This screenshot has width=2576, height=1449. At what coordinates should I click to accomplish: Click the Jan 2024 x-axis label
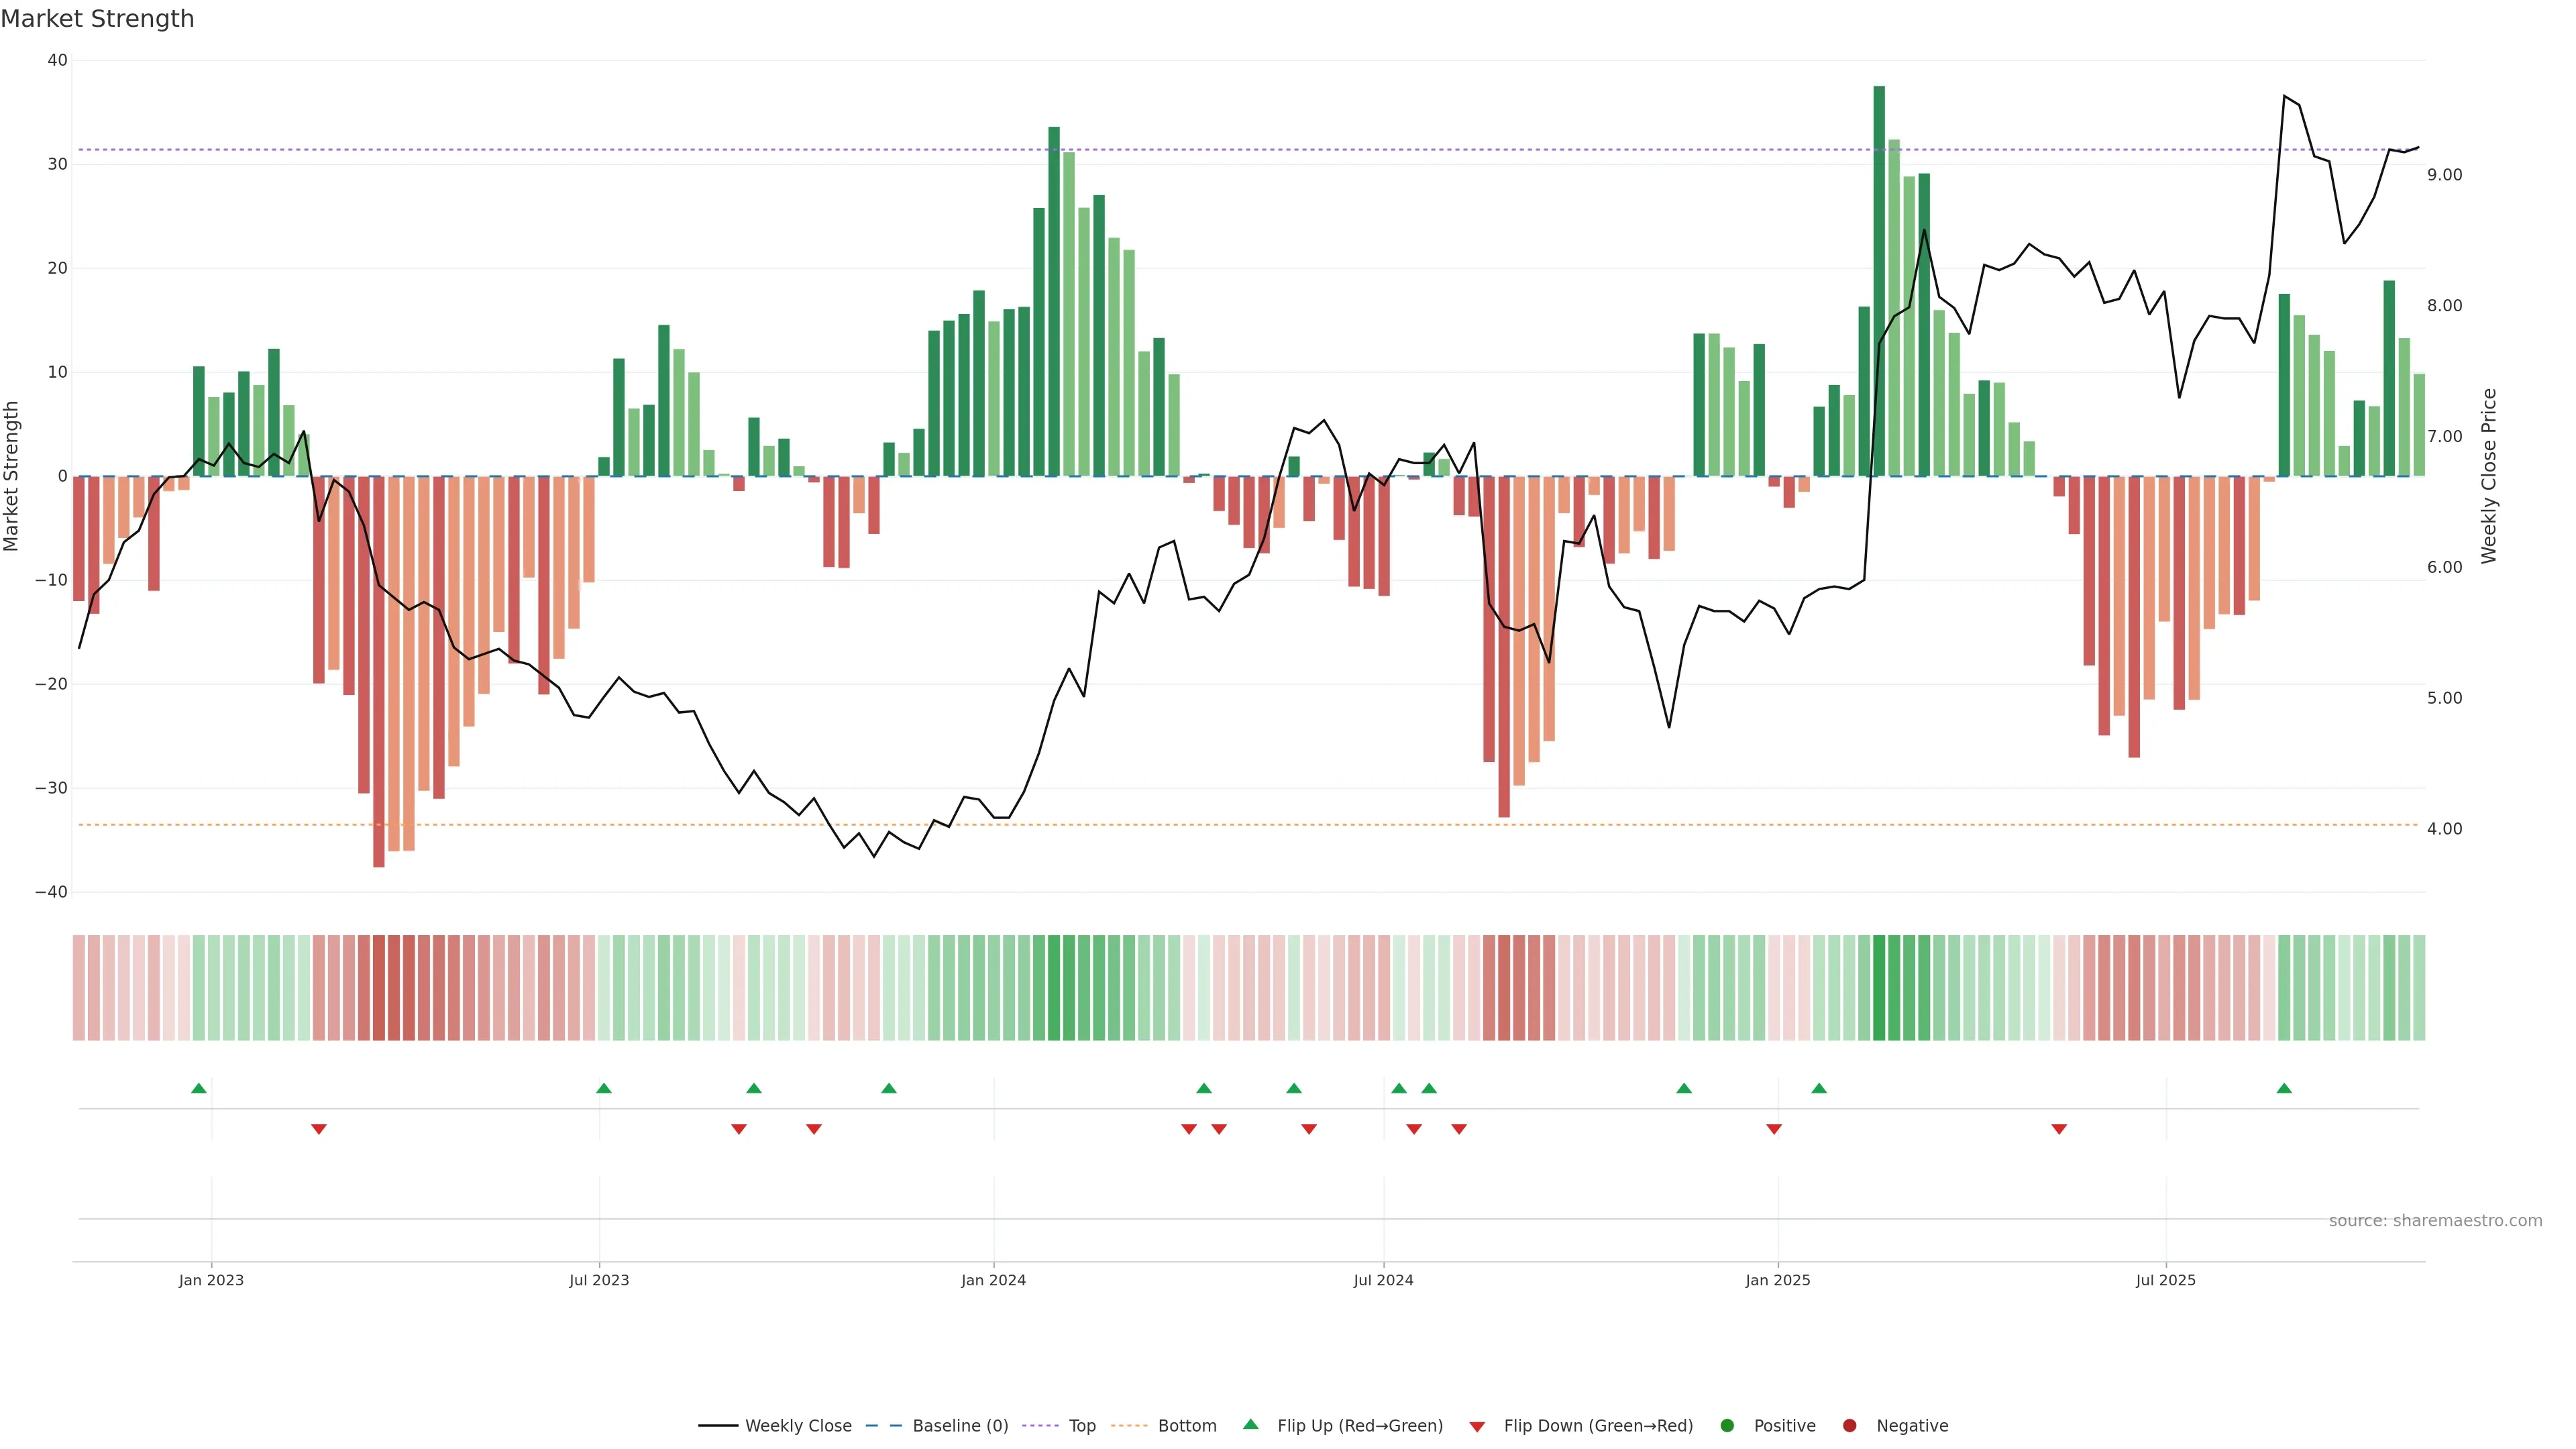(x=993, y=1280)
